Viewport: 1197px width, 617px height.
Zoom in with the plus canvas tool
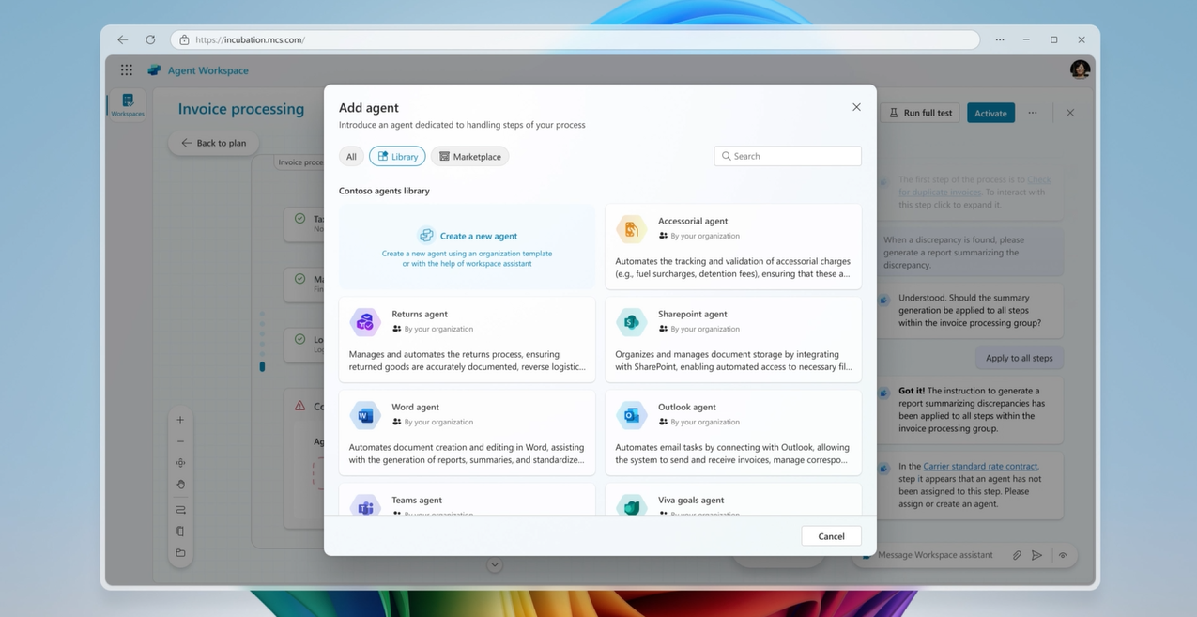[x=180, y=420]
